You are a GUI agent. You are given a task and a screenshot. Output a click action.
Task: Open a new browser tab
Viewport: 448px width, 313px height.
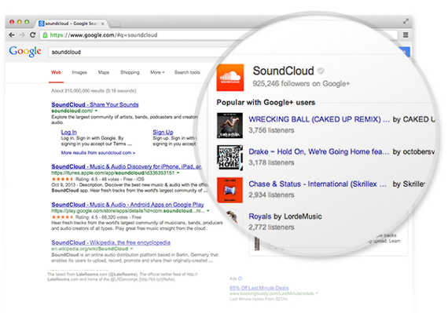(115, 24)
